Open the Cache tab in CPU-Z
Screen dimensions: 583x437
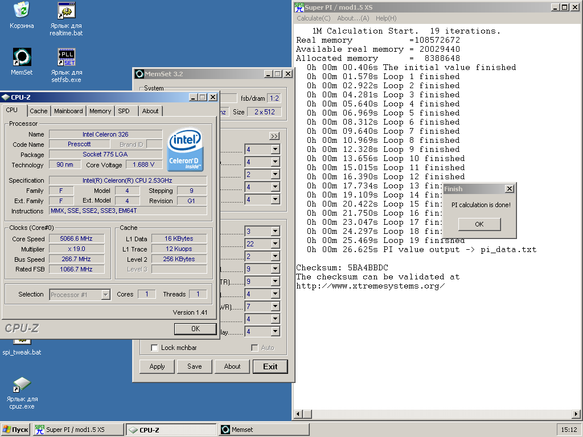click(x=39, y=111)
